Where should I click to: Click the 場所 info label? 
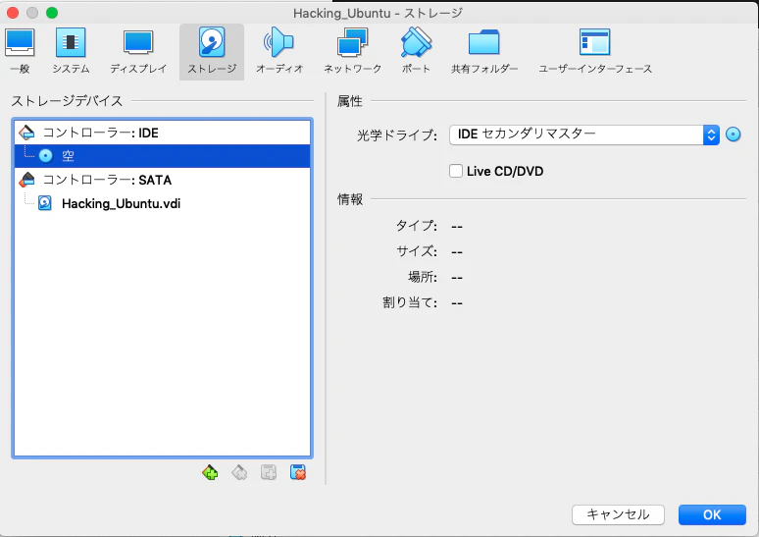pos(423,277)
